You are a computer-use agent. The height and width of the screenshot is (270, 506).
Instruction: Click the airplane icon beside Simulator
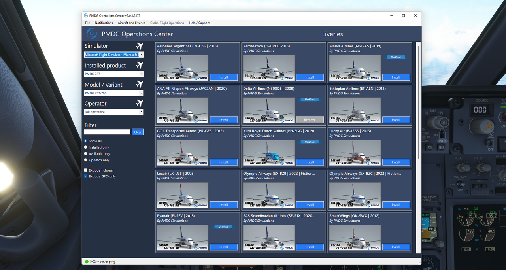click(x=139, y=46)
